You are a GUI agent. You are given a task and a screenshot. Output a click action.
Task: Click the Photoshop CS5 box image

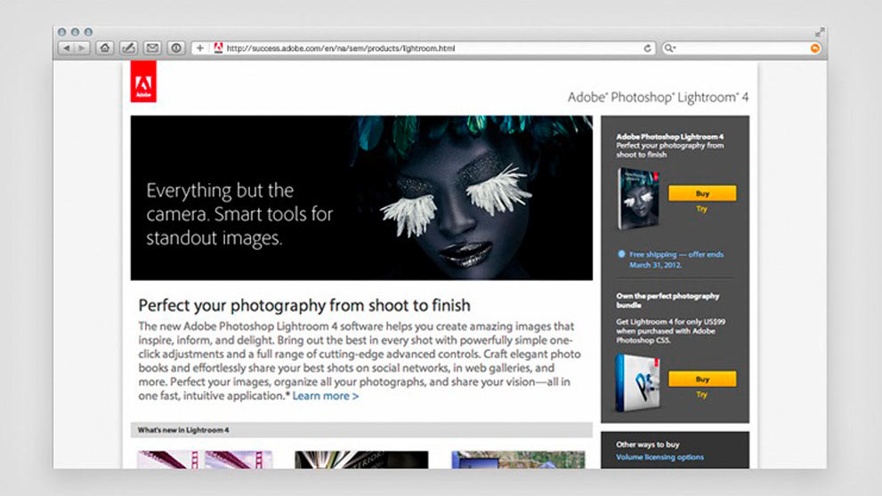coord(637,383)
